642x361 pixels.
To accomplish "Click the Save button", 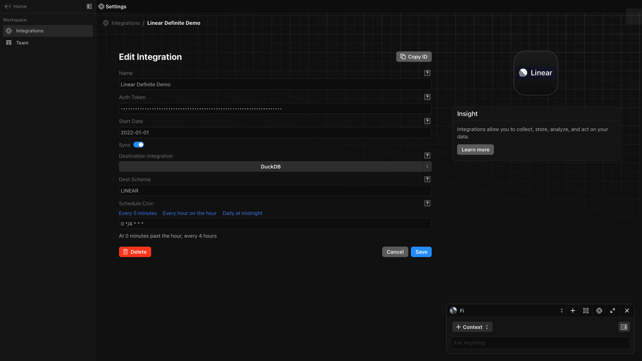I will (421, 252).
